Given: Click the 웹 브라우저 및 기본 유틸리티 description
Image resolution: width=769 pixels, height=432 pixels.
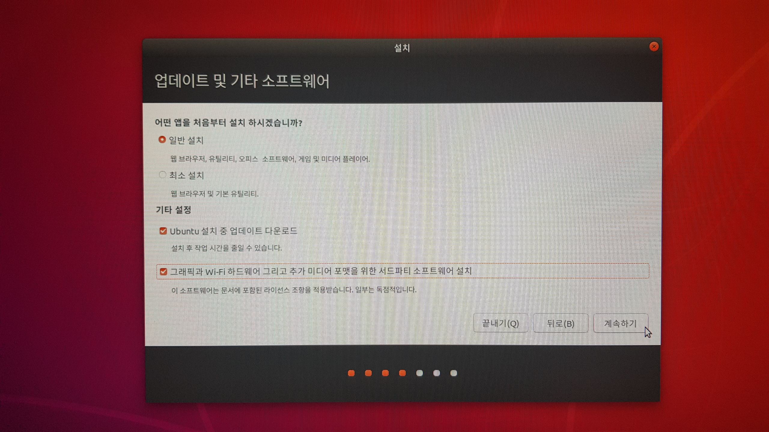Looking at the screenshot, I should pyautogui.click(x=214, y=194).
